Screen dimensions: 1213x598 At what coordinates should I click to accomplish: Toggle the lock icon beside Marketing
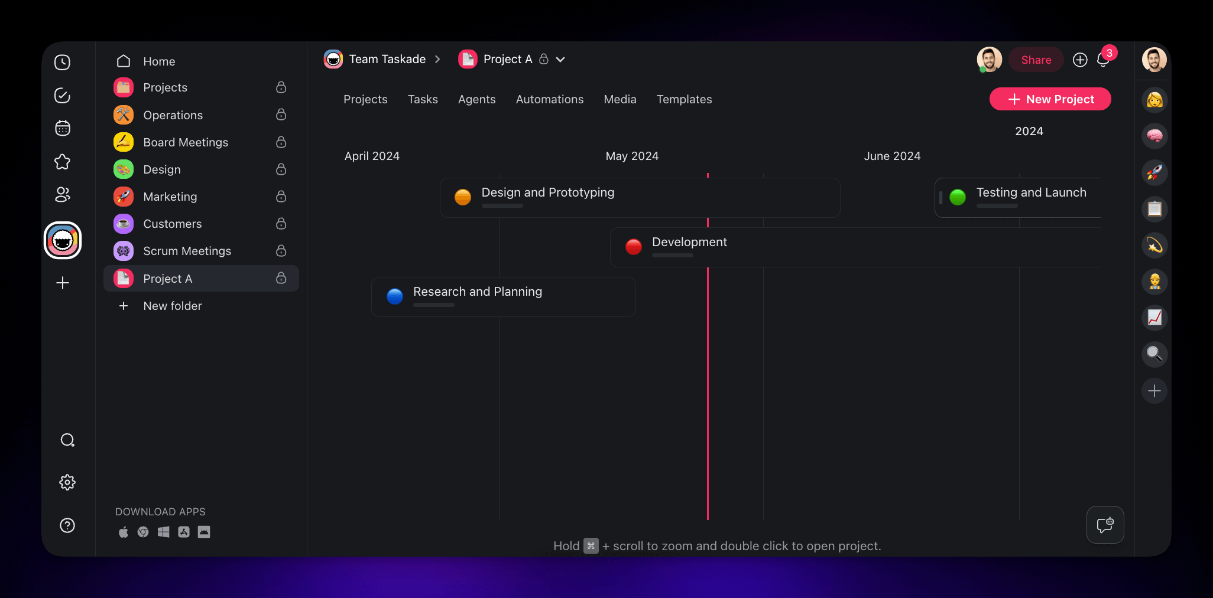[x=281, y=197]
